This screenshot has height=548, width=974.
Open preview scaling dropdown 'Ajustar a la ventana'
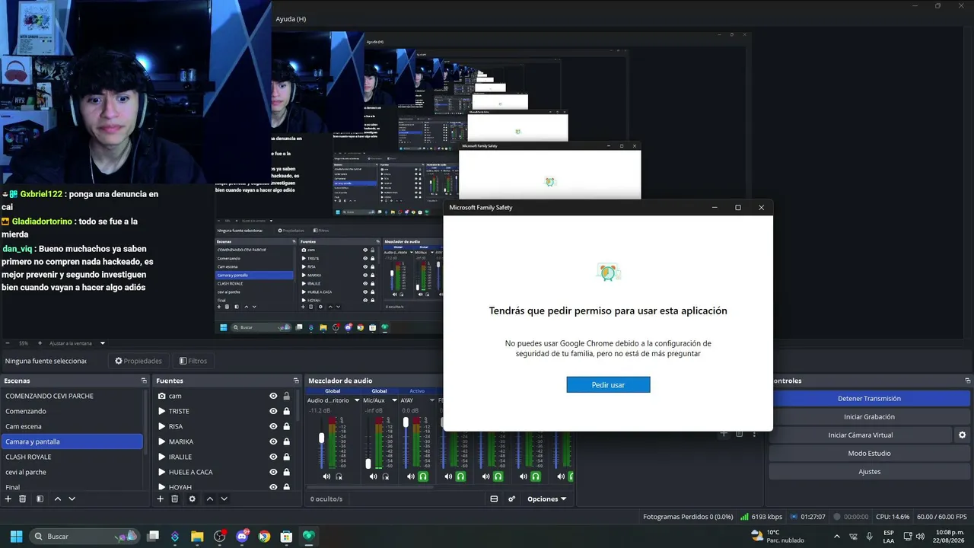(x=77, y=343)
